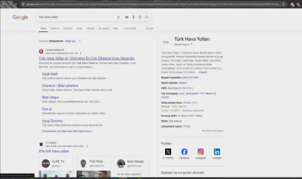Image resolution: width=302 pixels, height=179 pixels.
Task: Open the Instagram profile icon
Action: click(x=201, y=152)
